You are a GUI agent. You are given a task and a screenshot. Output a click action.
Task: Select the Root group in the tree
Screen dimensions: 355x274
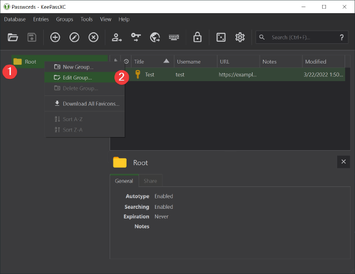click(x=60, y=61)
